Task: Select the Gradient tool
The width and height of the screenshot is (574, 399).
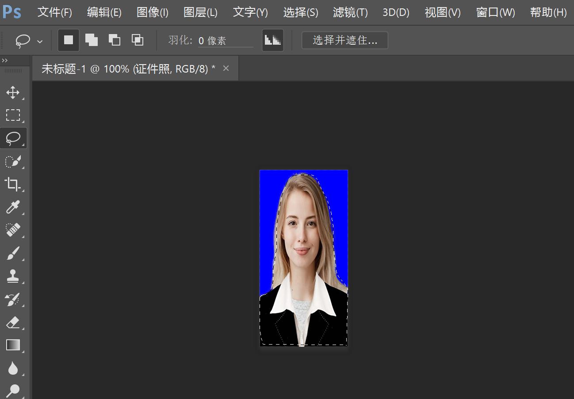Action: [x=13, y=345]
